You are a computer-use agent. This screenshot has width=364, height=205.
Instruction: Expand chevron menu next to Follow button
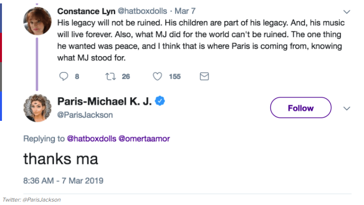point(347,108)
